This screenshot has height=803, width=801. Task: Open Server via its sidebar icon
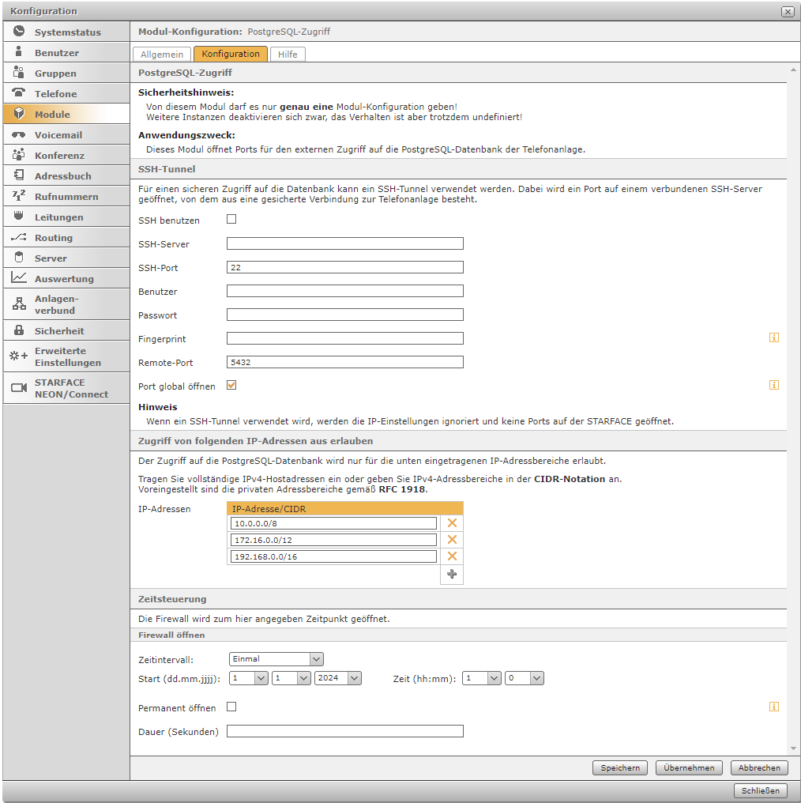(x=19, y=257)
